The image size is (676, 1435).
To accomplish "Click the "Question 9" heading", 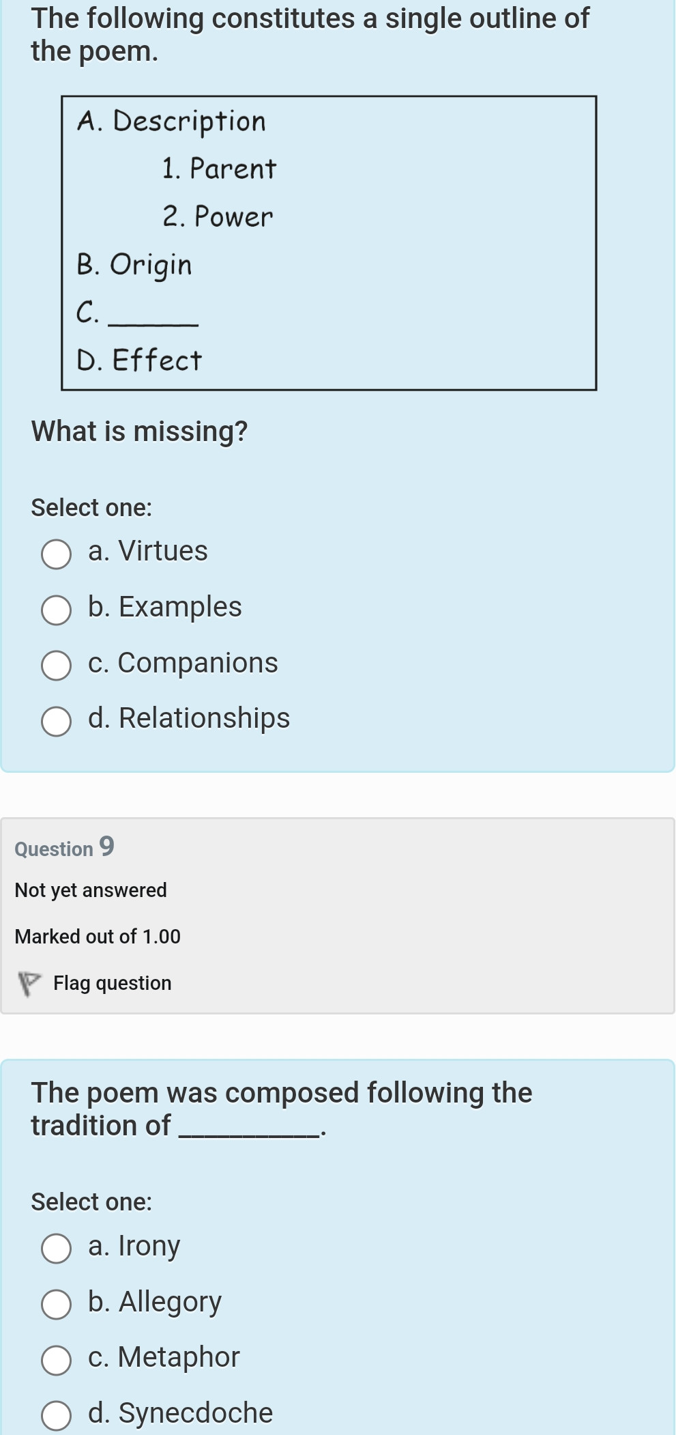I will click(64, 847).
